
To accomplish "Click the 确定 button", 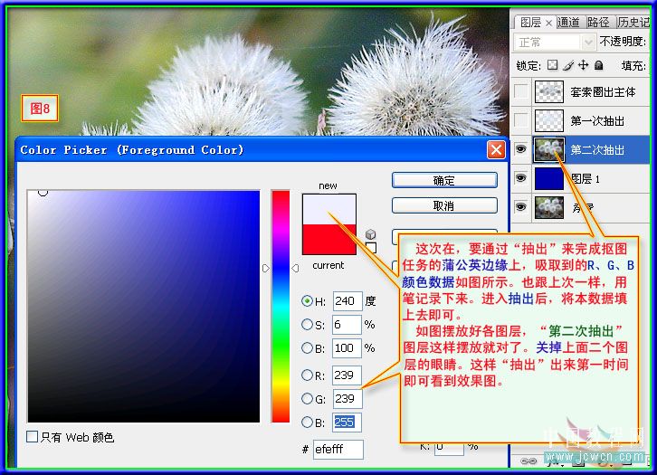I will pyautogui.click(x=444, y=180).
